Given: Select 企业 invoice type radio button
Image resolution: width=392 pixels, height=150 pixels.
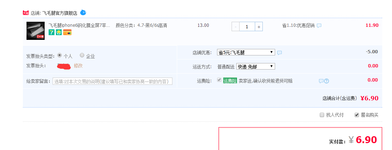Looking at the screenshot, I should (x=82, y=55).
